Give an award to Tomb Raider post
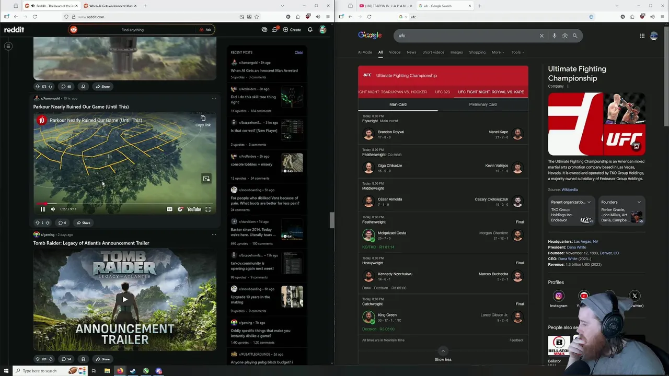Viewport: 669px width, 376px height. pos(83,359)
